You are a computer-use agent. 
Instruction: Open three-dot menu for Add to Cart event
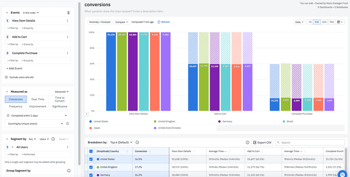pos(67,37)
